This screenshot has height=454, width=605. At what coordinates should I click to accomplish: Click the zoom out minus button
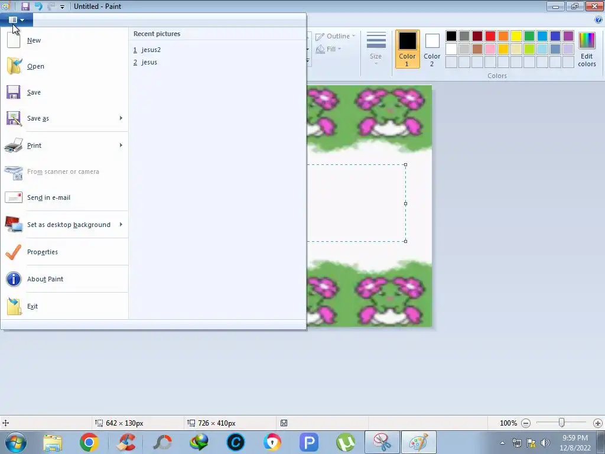click(525, 423)
